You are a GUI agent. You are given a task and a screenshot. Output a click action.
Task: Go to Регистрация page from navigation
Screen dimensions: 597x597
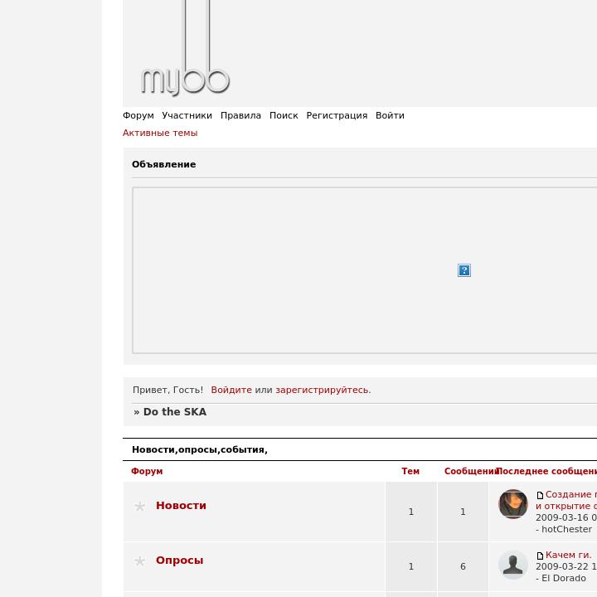pos(337,115)
